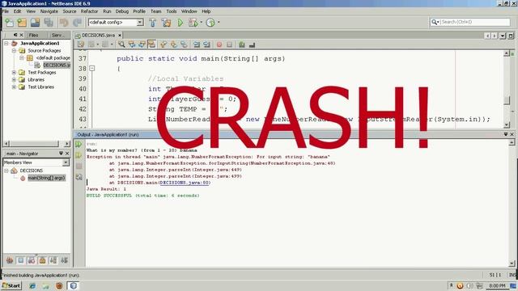Switch to the Files tab
Viewport: 518px width, 291px height.
33,35
